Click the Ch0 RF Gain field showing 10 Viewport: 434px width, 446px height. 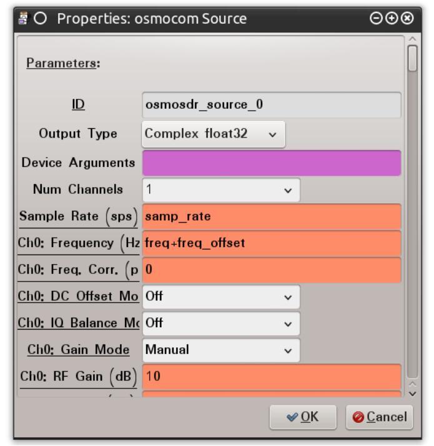tap(272, 377)
